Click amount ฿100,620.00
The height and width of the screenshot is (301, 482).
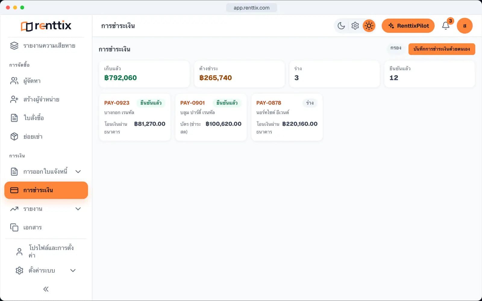[224, 124]
